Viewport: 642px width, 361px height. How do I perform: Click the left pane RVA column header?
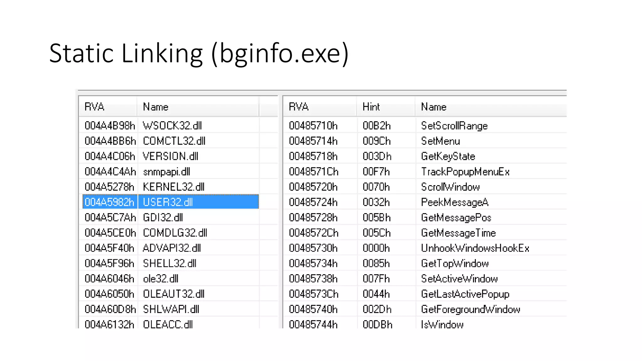[x=108, y=107]
